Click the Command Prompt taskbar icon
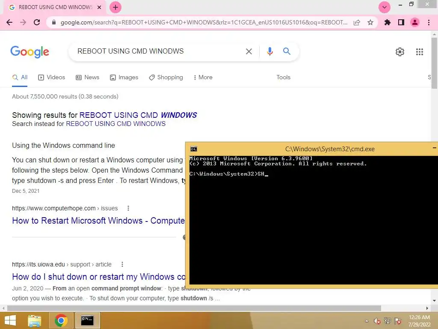The height and width of the screenshot is (329, 438). 87,320
